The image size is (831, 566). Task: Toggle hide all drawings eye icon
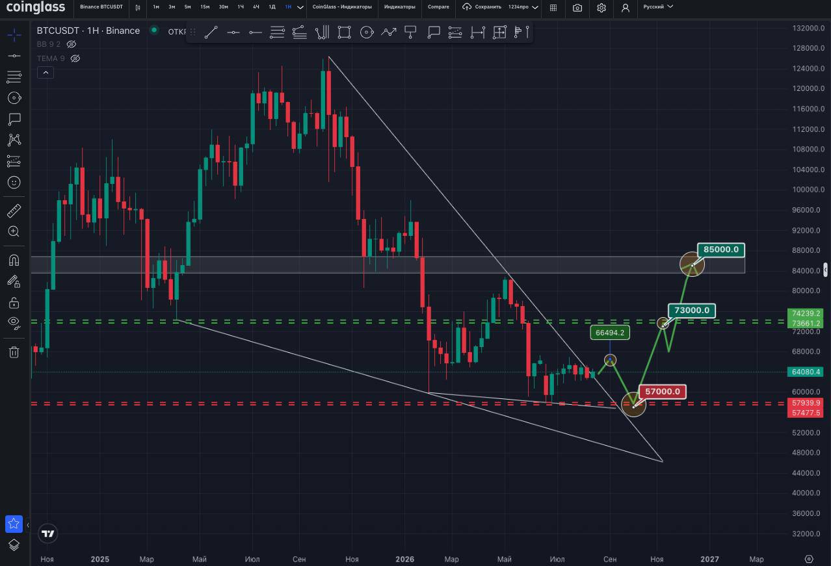pyautogui.click(x=14, y=323)
